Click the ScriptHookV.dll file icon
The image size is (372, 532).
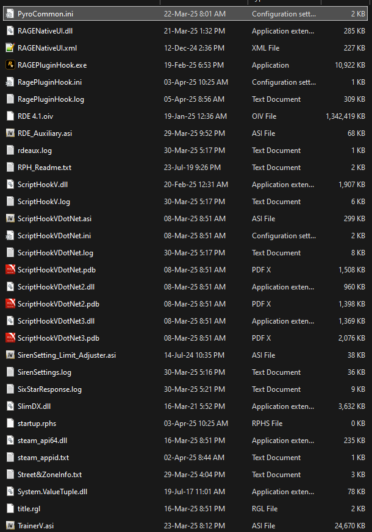coord(10,185)
